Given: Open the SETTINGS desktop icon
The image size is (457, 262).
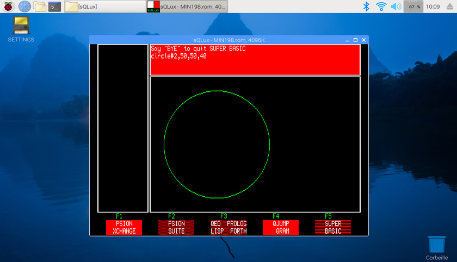Looking at the screenshot, I should [x=21, y=29].
